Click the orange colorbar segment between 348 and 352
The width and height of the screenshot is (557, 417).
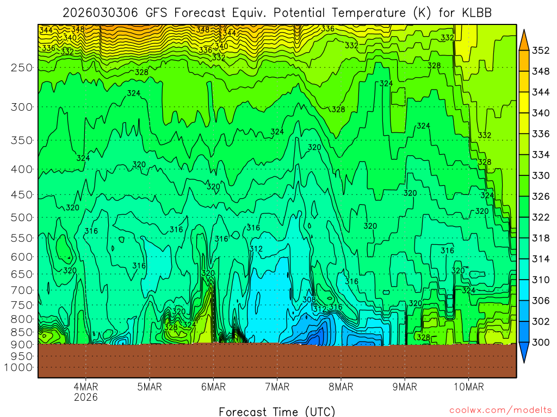pos(524,61)
